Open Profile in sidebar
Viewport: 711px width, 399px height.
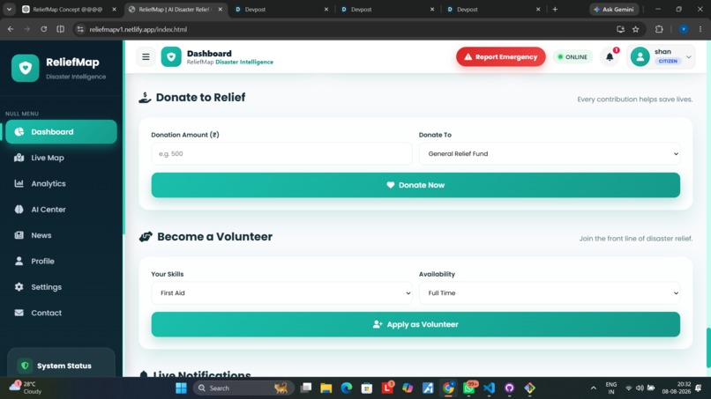pos(61,261)
